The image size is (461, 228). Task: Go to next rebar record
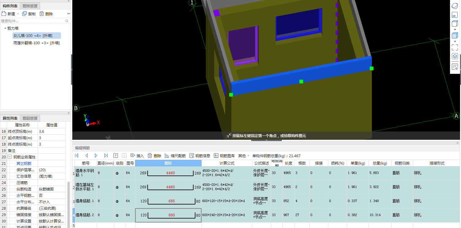[x=96, y=156]
